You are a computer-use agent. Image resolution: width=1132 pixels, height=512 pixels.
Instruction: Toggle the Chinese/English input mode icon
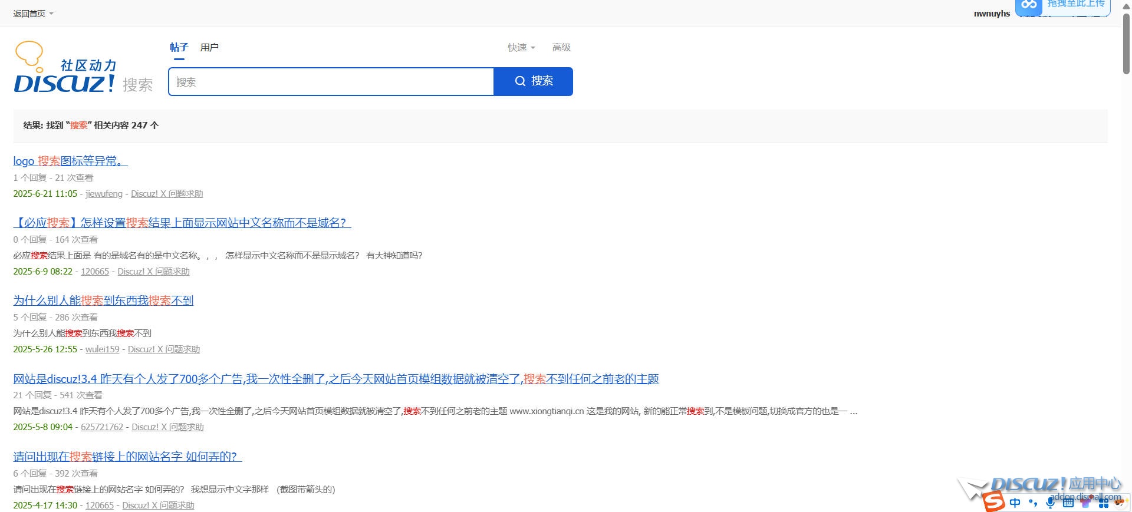click(x=1015, y=503)
